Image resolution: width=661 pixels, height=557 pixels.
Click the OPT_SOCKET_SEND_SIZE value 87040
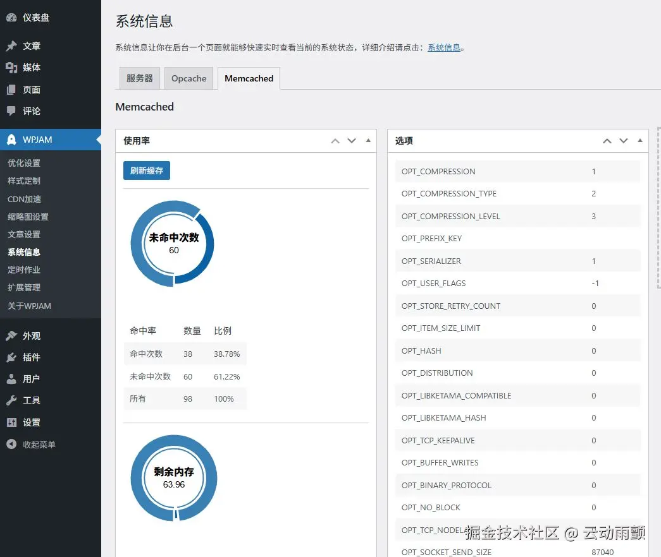602,552
